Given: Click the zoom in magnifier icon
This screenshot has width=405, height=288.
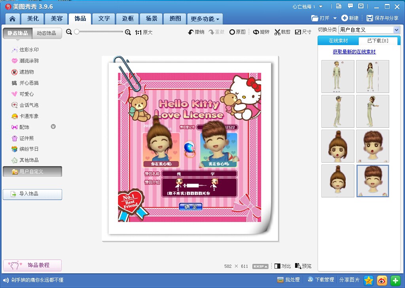Looking at the screenshot, I should coord(128,32).
